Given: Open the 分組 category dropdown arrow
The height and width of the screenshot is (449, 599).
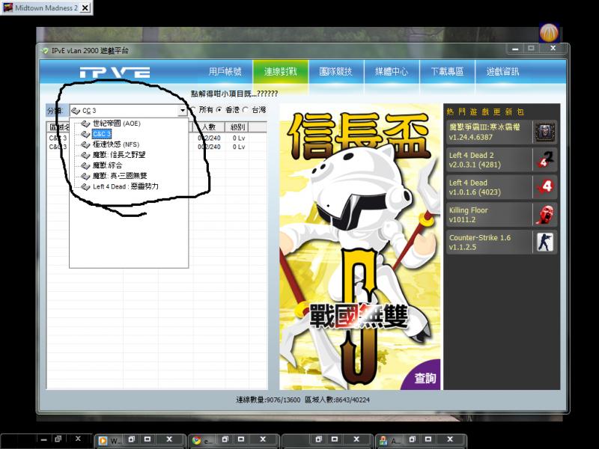Looking at the screenshot, I should [x=181, y=109].
